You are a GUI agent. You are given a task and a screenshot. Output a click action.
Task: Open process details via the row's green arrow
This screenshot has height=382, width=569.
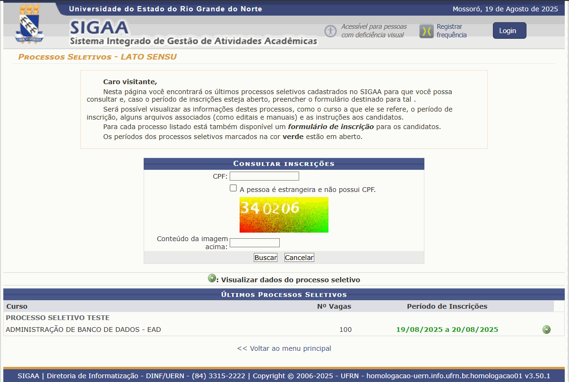point(546,330)
